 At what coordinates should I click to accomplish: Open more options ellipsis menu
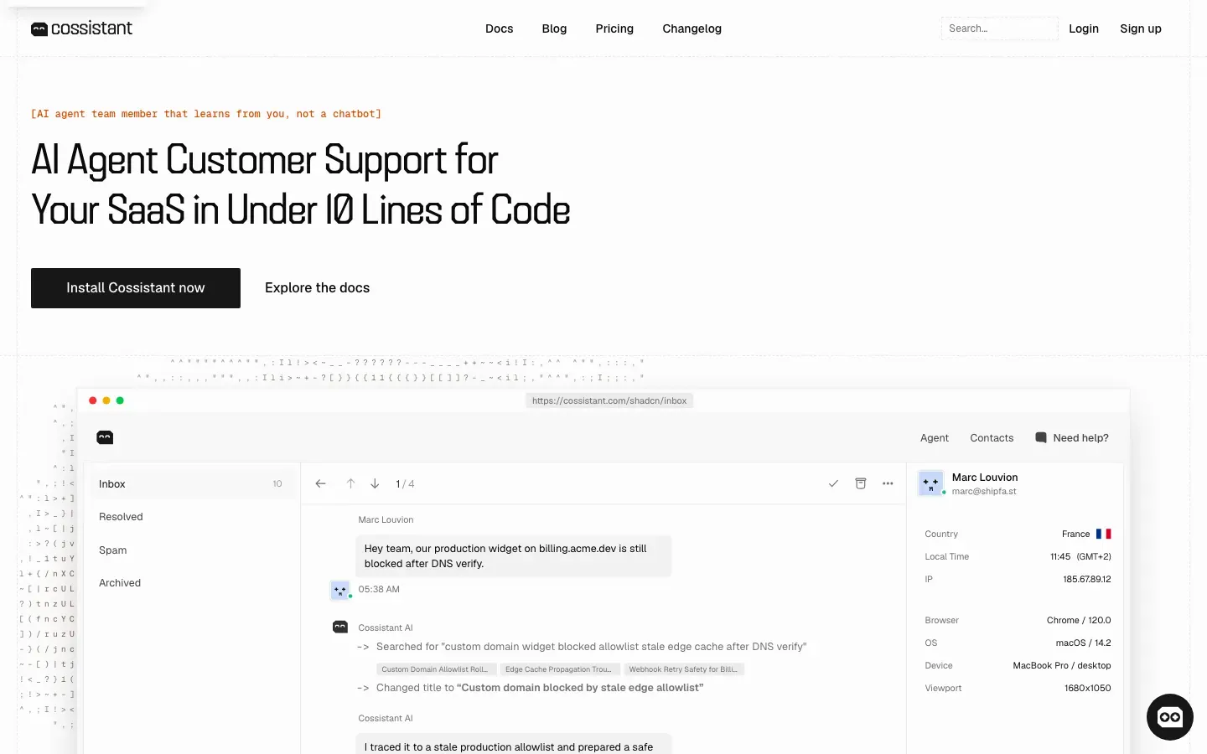pyautogui.click(x=888, y=483)
